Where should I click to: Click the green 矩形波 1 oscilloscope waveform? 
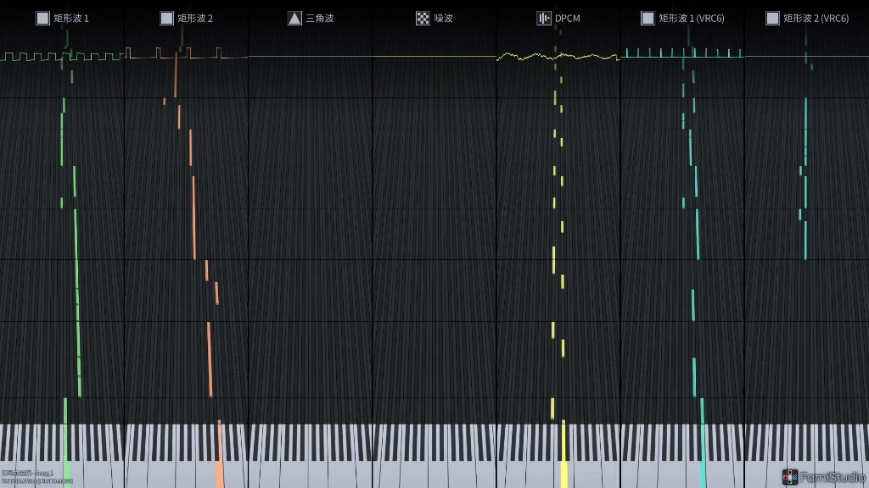(61, 57)
